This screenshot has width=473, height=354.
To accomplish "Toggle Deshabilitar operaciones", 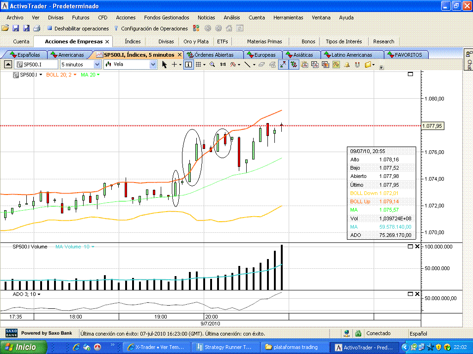I will tap(78, 29).
